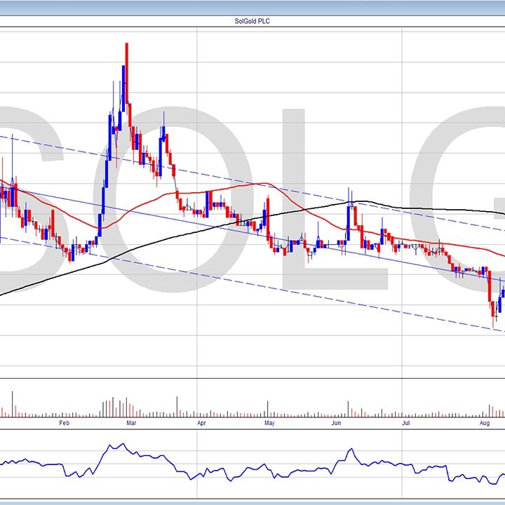Viewport: 505px width, 505px height.
Task: Select the Feb label on the date axis
Action: pyautogui.click(x=64, y=424)
